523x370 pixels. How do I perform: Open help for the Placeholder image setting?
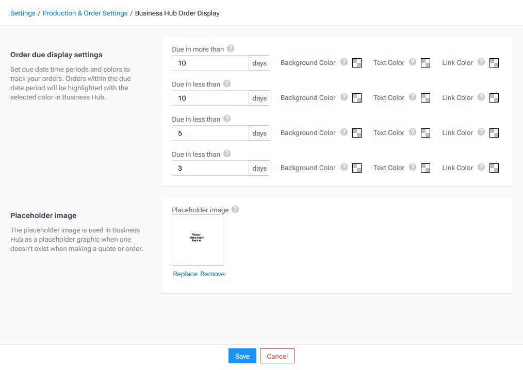click(235, 209)
